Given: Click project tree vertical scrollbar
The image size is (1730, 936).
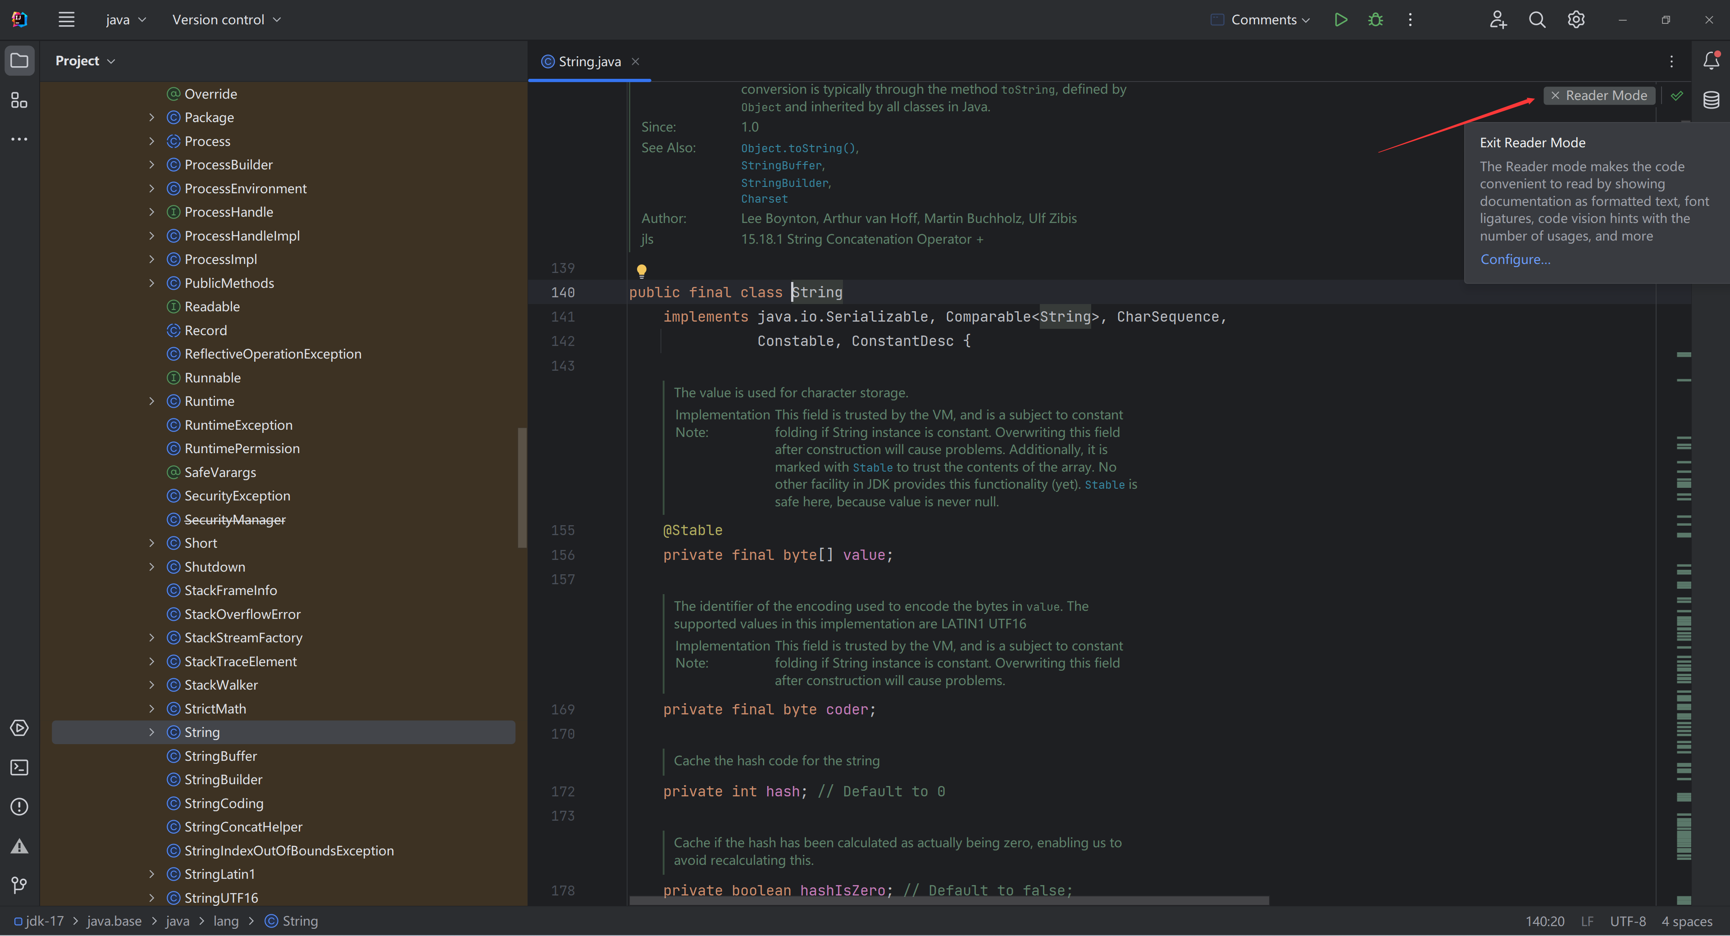Looking at the screenshot, I should click(522, 487).
